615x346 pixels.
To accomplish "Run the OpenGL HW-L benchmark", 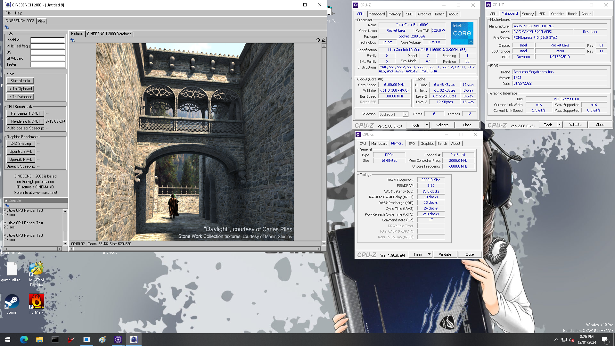I will pyautogui.click(x=21, y=160).
